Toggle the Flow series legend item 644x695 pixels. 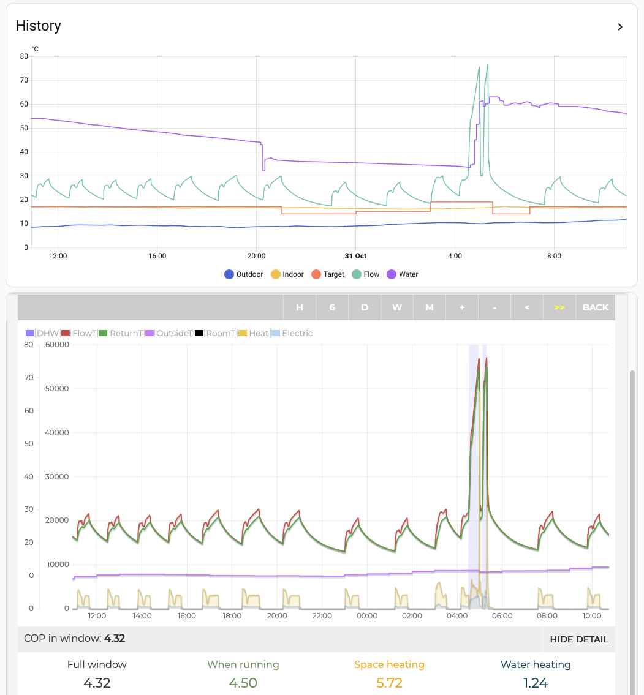click(x=366, y=274)
